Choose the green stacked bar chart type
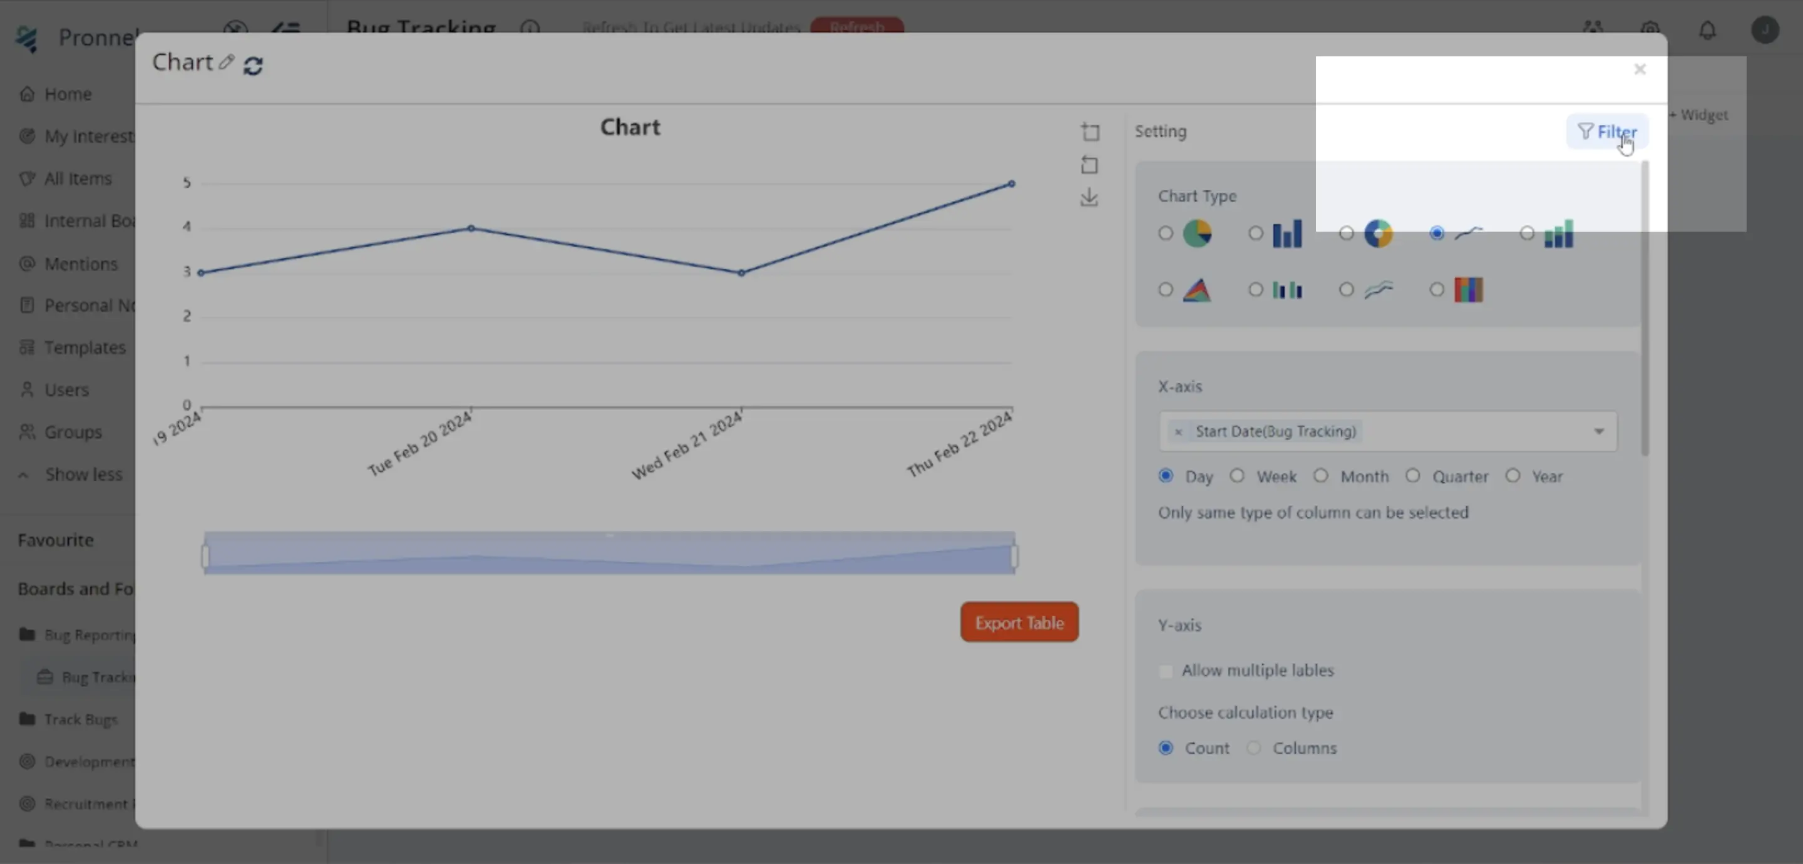Screen dimensions: 1803x864 point(1526,233)
